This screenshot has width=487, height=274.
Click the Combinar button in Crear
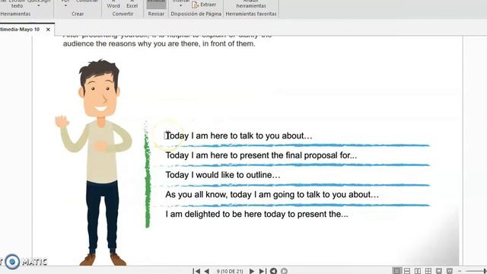coord(87,2)
